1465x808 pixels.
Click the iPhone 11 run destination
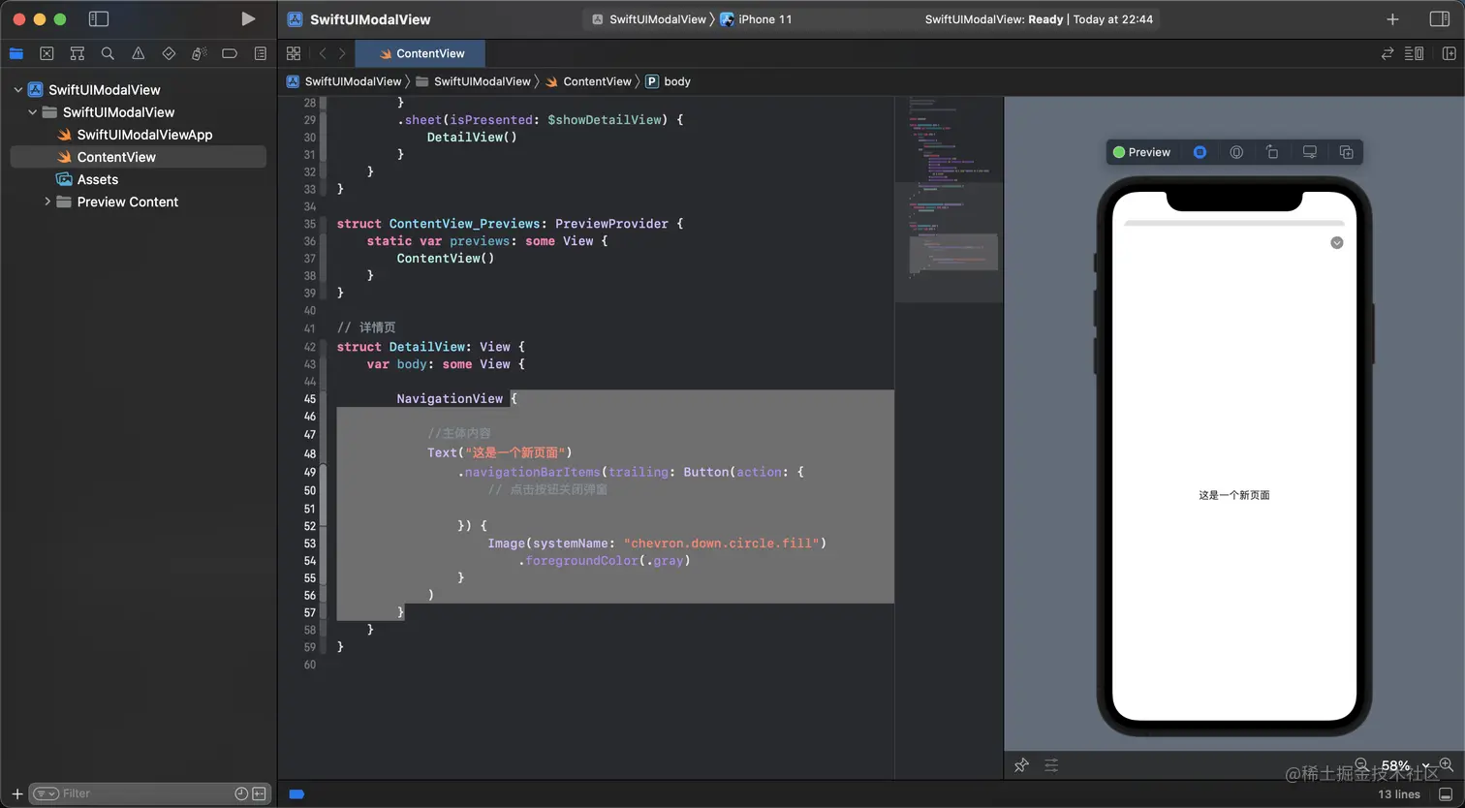[764, 18]
